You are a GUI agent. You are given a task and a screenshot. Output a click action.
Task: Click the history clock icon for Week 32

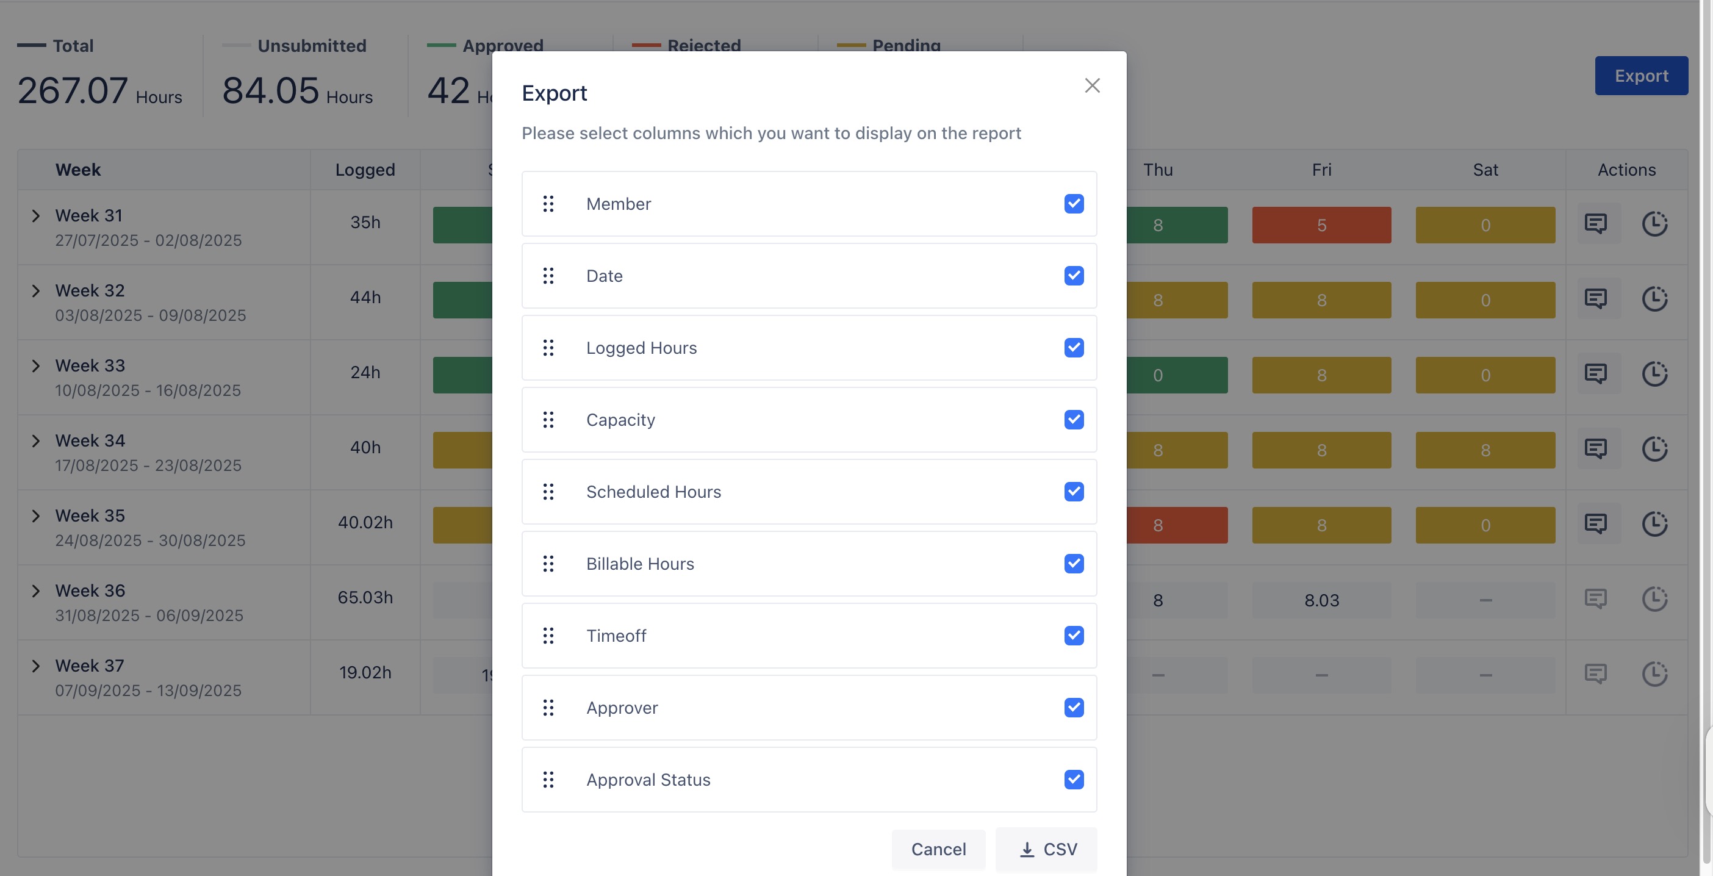pos(1654,299)
